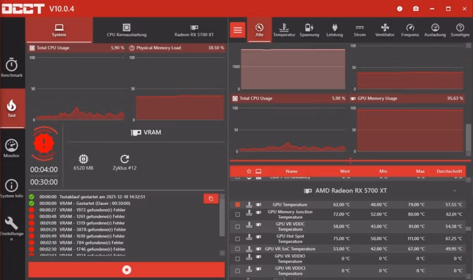Open Einstellungen wrench settings
473x280 pixels.
tap(12, 228)
